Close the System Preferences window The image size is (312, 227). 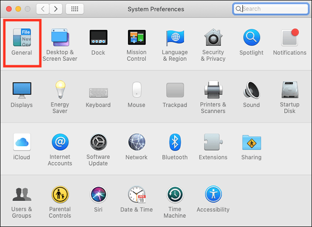[x=9, y=9]
